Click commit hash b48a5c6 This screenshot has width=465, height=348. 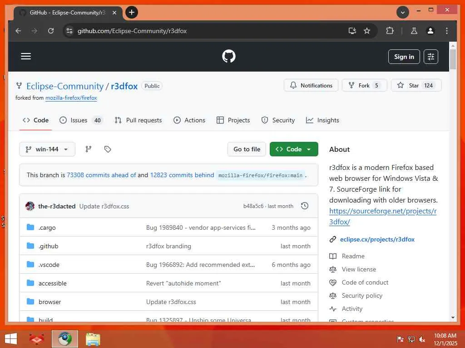(253, 206)
